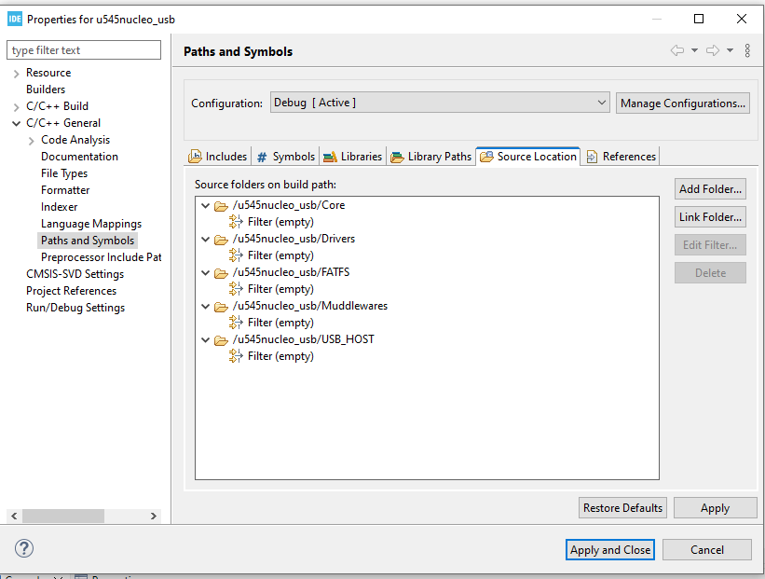
Task: Collapse the C/C++ General section
Action: pos(16,123)
